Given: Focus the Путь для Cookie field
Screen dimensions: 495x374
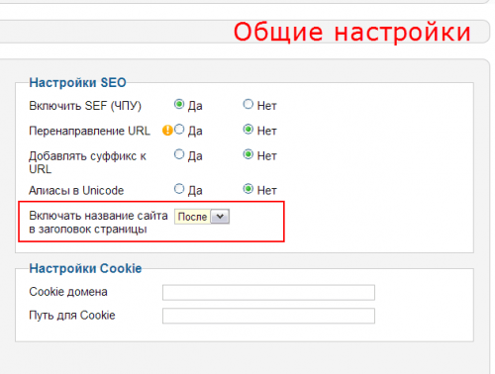Looking at the screenshot, I should 268,316.
